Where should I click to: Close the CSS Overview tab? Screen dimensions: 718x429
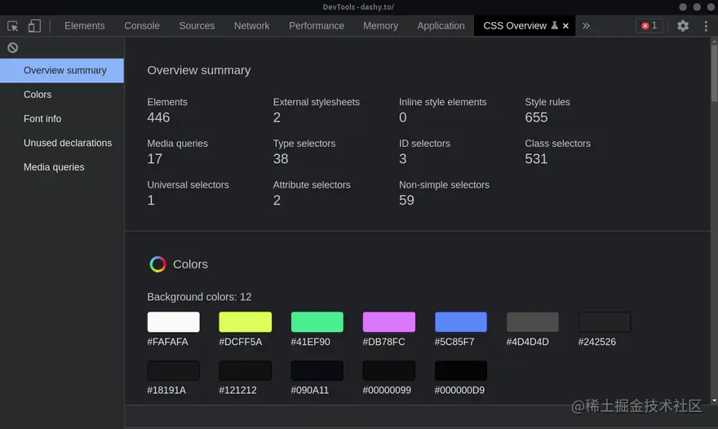coord(565,26)
